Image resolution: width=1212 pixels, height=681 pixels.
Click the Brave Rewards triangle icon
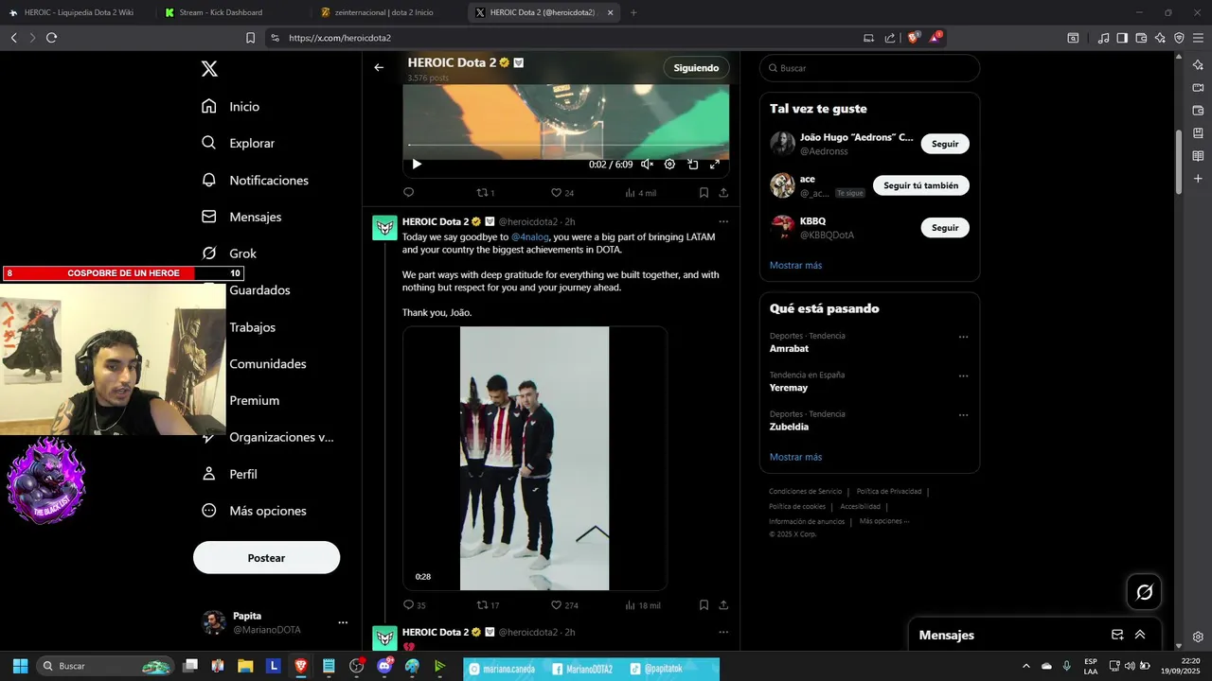(936, 38)
